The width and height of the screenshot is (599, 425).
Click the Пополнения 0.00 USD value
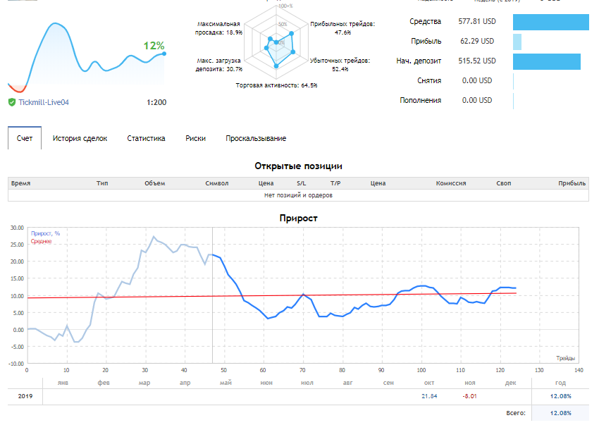tap(477, 100)
